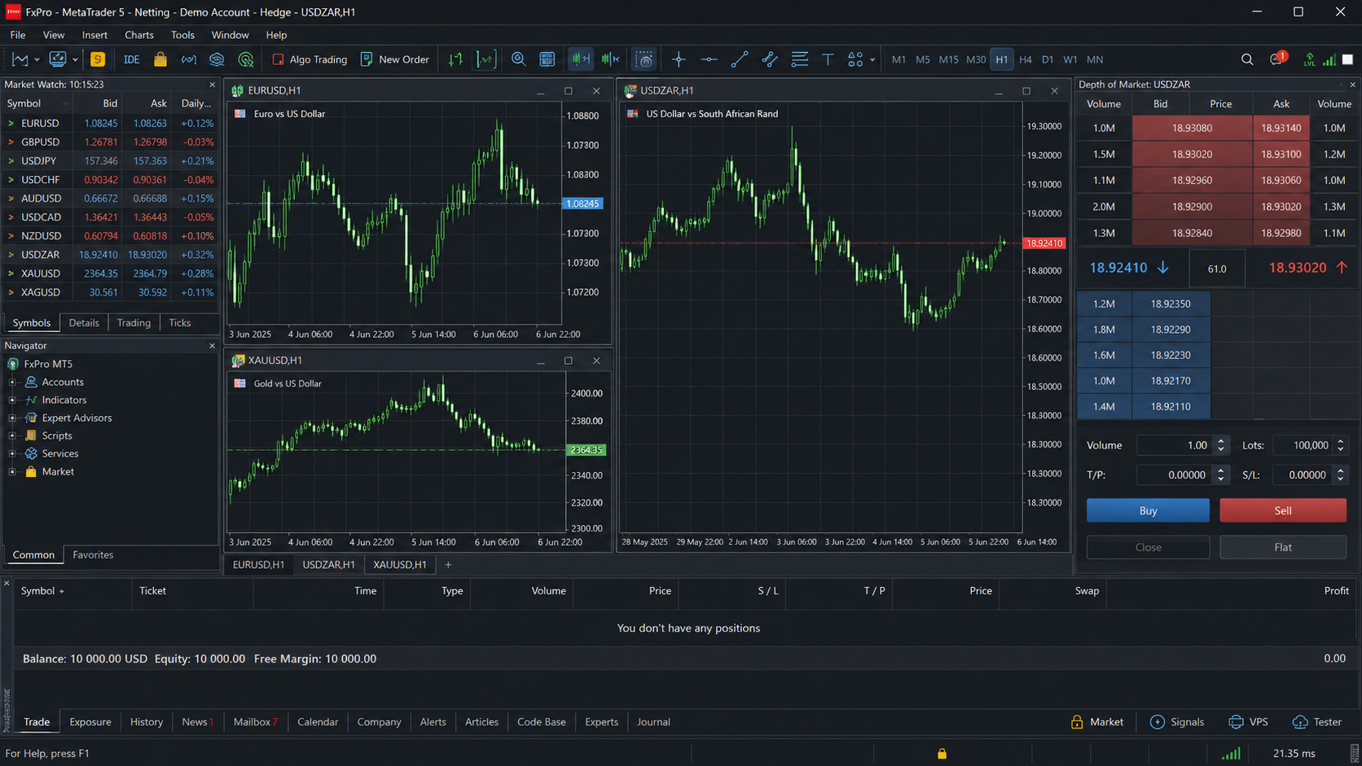The image size is (1362, 766).
Task: Open chart profiles icon in toolbar
Action: click(x=57, y=59)
